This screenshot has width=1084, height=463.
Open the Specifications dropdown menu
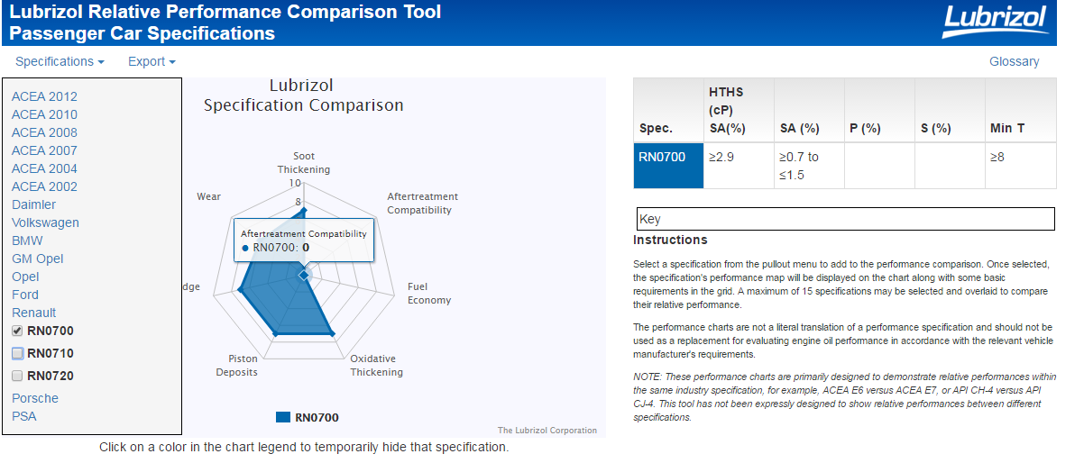pyautogui.click(x=60, y=61)
